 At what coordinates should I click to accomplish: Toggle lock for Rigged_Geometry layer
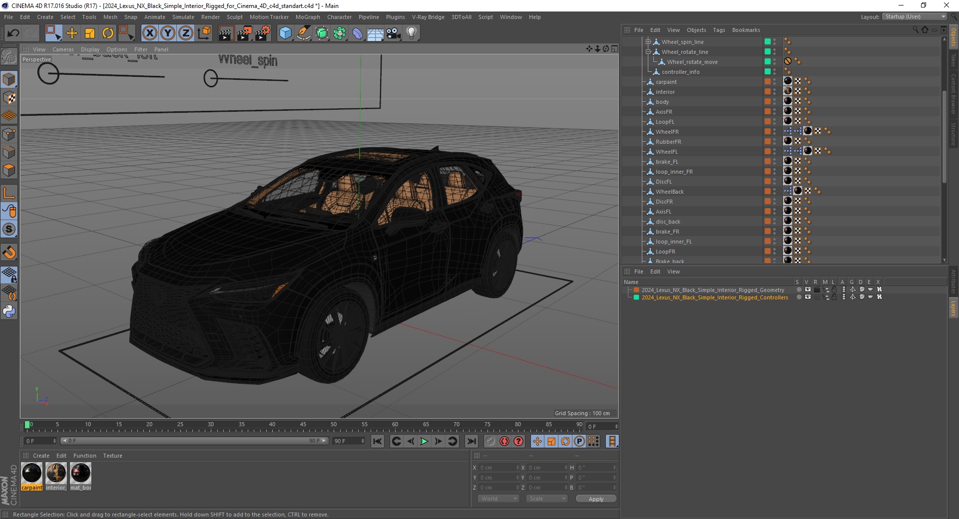(834, 290)
